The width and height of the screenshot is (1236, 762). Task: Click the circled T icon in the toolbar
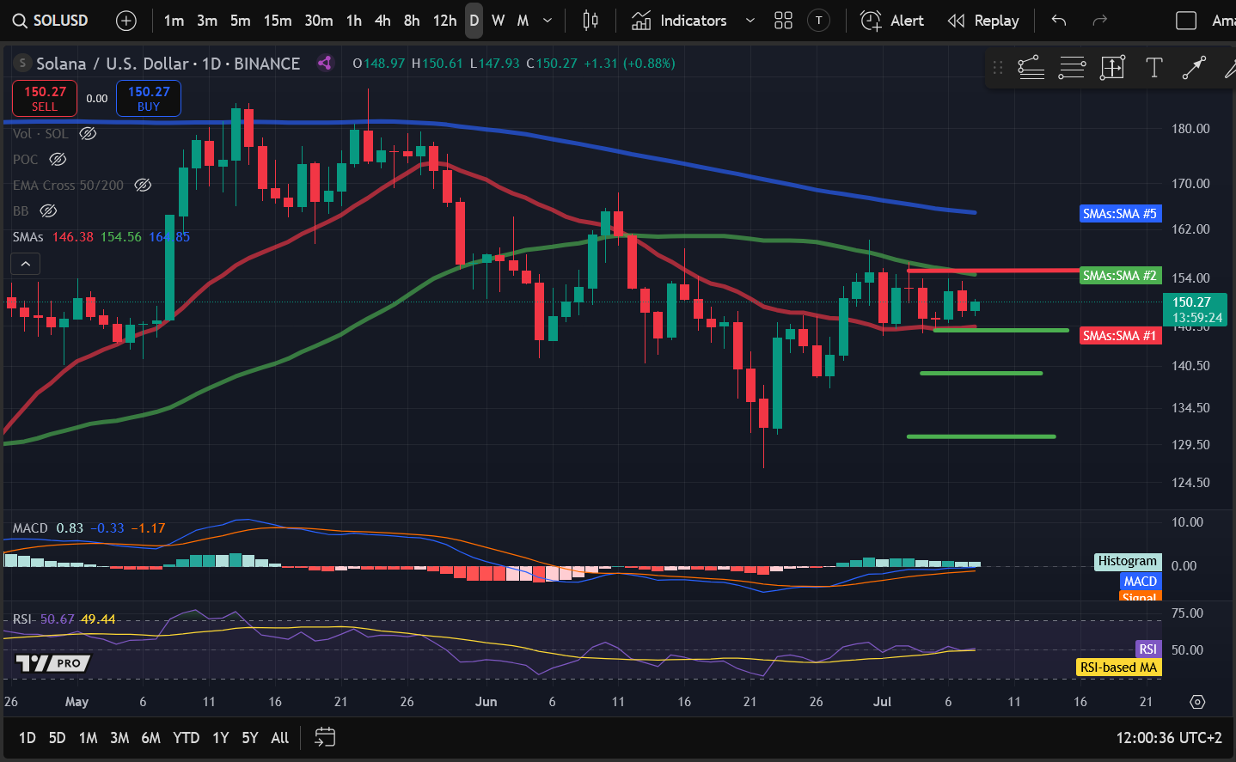click(819, 21)
